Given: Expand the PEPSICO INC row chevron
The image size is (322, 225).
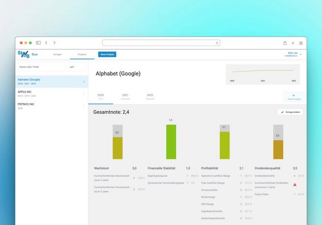Looking at the screenshot, I should (x=84, y=107).
